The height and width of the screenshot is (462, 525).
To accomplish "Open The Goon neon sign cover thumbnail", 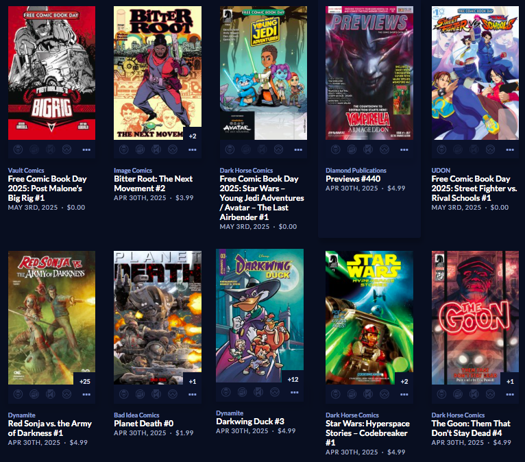I will click(475, 317).
